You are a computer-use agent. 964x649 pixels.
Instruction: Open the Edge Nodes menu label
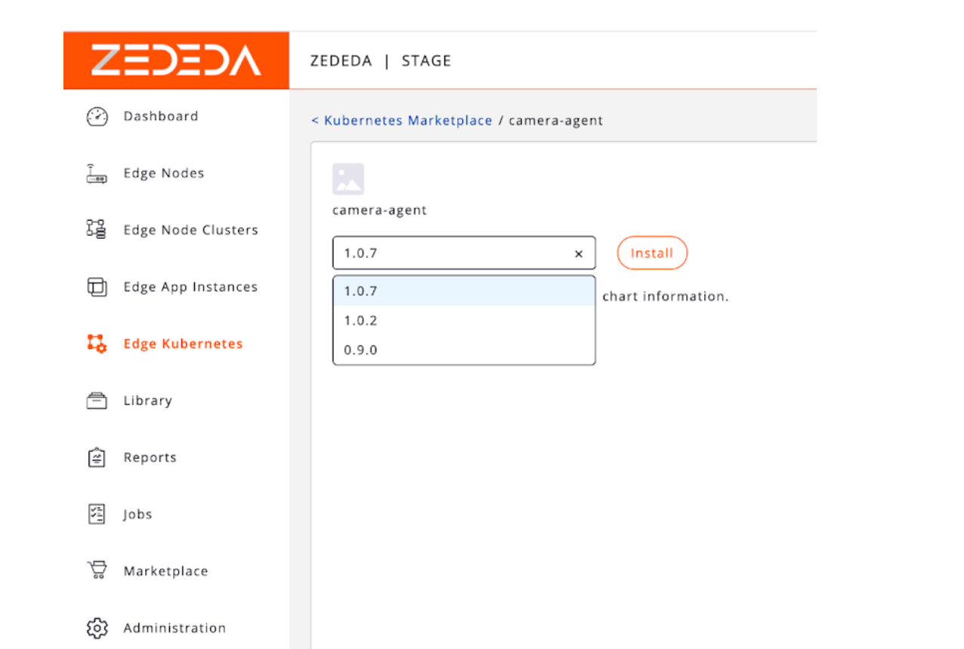(x=164, y=174)
